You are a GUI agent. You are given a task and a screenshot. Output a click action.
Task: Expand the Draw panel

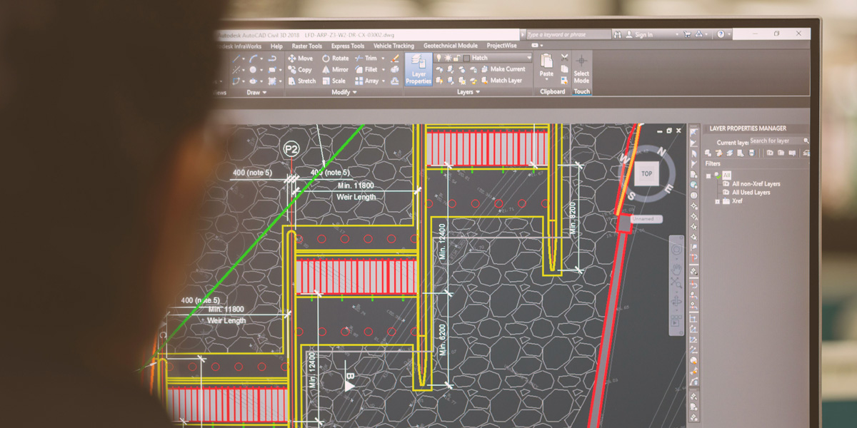pyautogui.click(x=256, y=93)
